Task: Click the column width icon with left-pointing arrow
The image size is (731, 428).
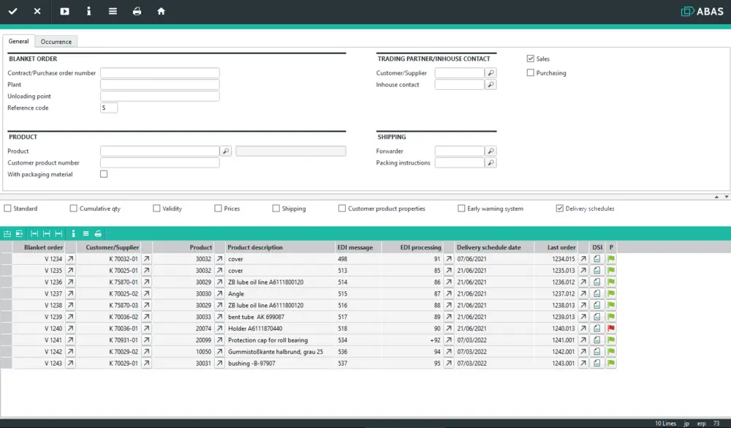Action: tap(47, 233)
